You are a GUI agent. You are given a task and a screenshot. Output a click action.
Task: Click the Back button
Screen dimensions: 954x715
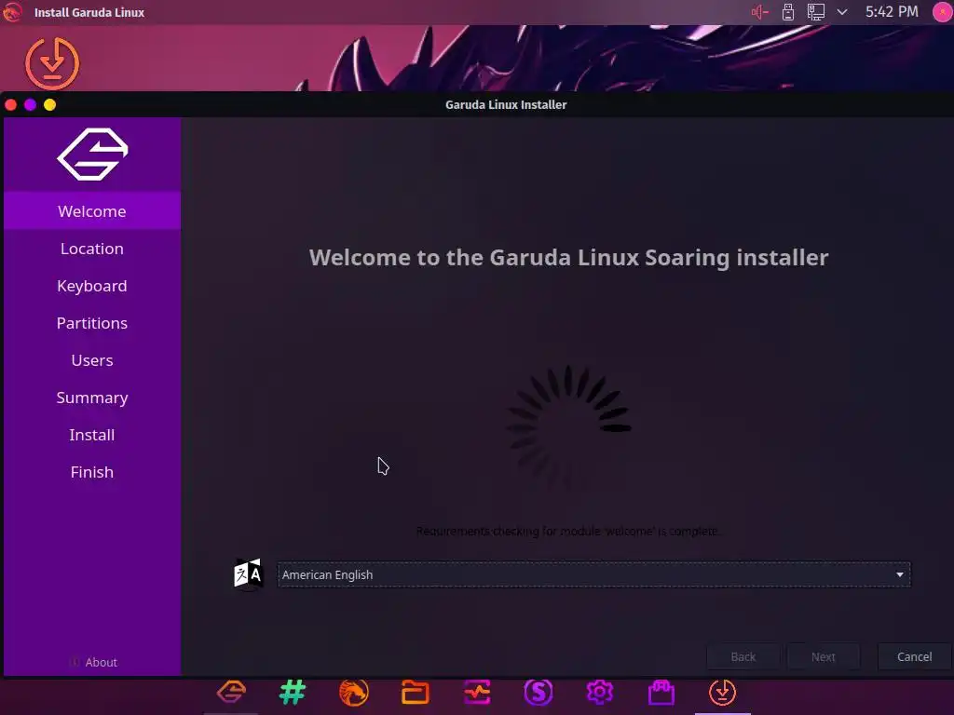[x=743, y=656]
